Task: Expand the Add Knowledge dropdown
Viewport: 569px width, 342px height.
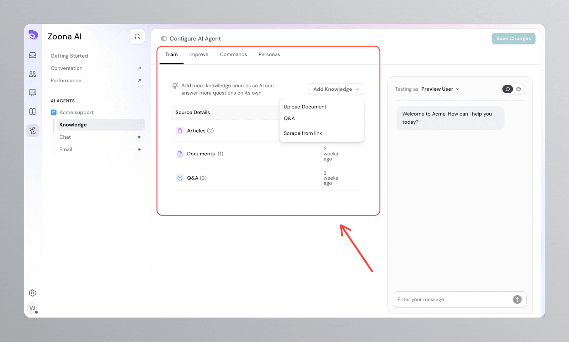Action: click(336, 89)
